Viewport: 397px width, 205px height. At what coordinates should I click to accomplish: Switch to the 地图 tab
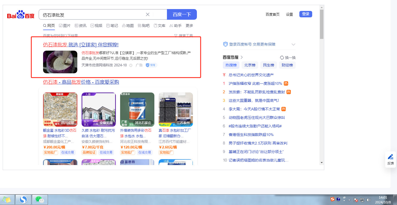pos(128,26)
